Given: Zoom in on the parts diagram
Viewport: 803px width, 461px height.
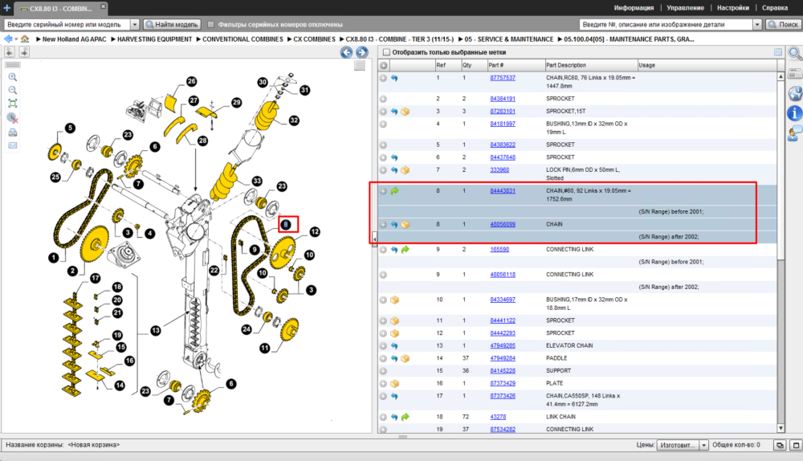Looking at the screenshot, I should pyautogui.click(x=13, y=77).
